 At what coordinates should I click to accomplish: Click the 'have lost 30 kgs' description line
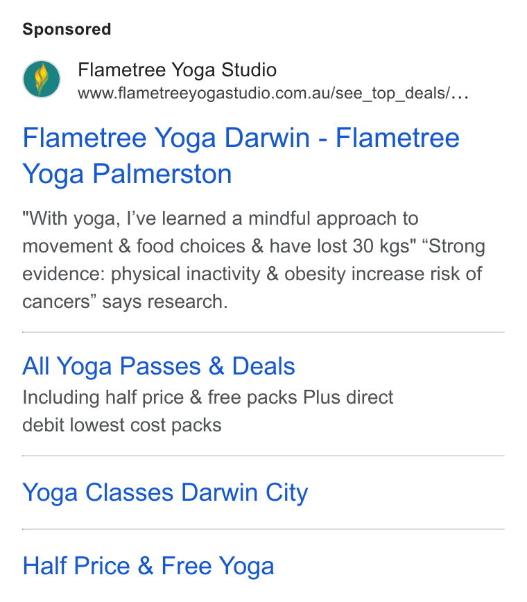click(x=254, y=246)
